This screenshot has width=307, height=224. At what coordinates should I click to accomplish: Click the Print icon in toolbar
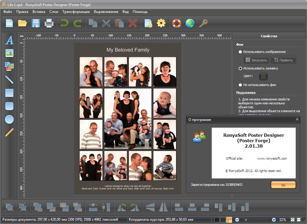coord(49,23)
